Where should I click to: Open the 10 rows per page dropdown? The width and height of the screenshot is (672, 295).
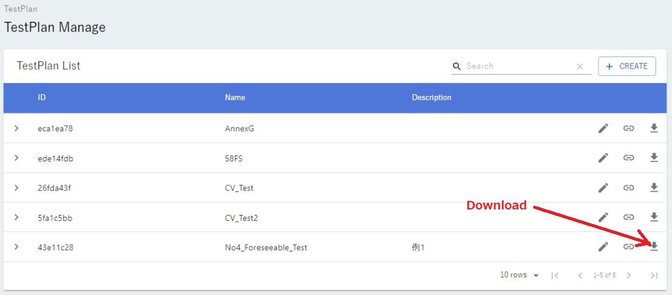(x=519, y=276)
